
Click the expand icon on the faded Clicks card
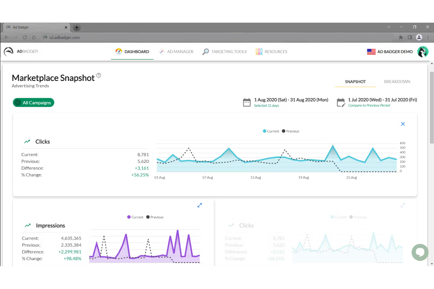(x=403, y=205)
